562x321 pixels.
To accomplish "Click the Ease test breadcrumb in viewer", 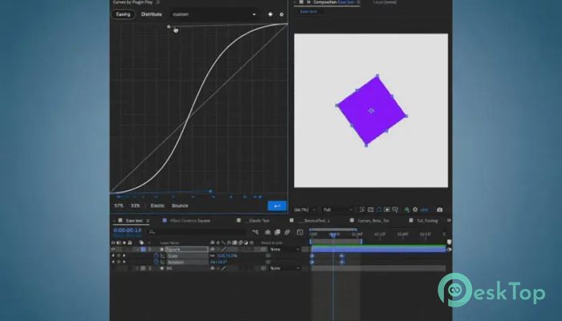I will pyautogui.click(x=308, y=11).
